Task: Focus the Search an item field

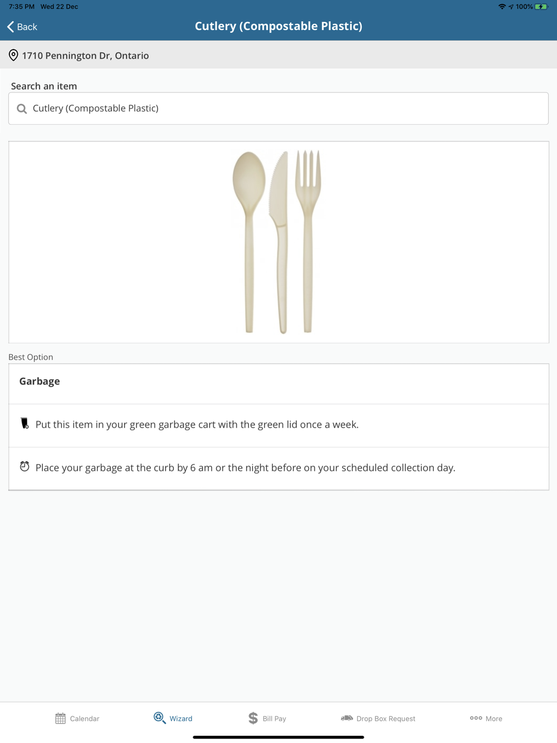Action: [x=278, y=109]
